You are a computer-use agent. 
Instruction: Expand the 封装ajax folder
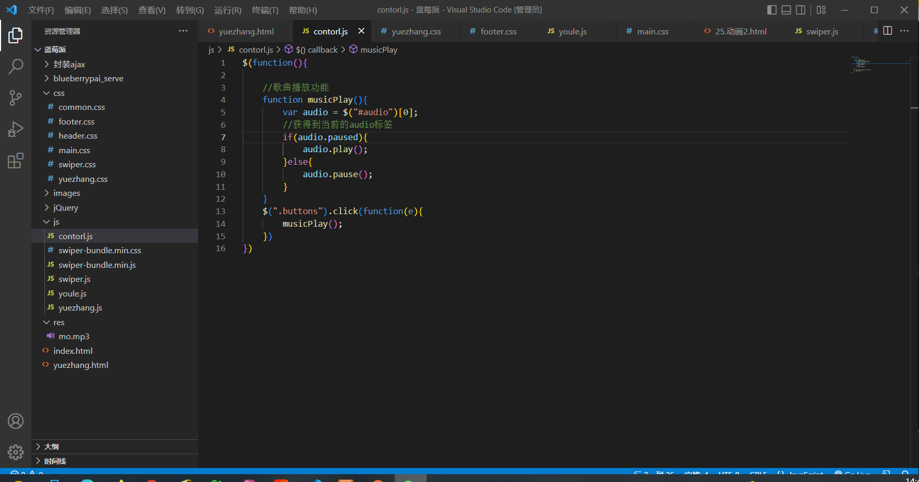pyautogui.click(x=115, y=64)
